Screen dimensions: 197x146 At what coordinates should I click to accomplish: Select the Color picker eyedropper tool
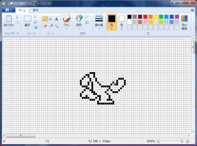click(51, 26)
